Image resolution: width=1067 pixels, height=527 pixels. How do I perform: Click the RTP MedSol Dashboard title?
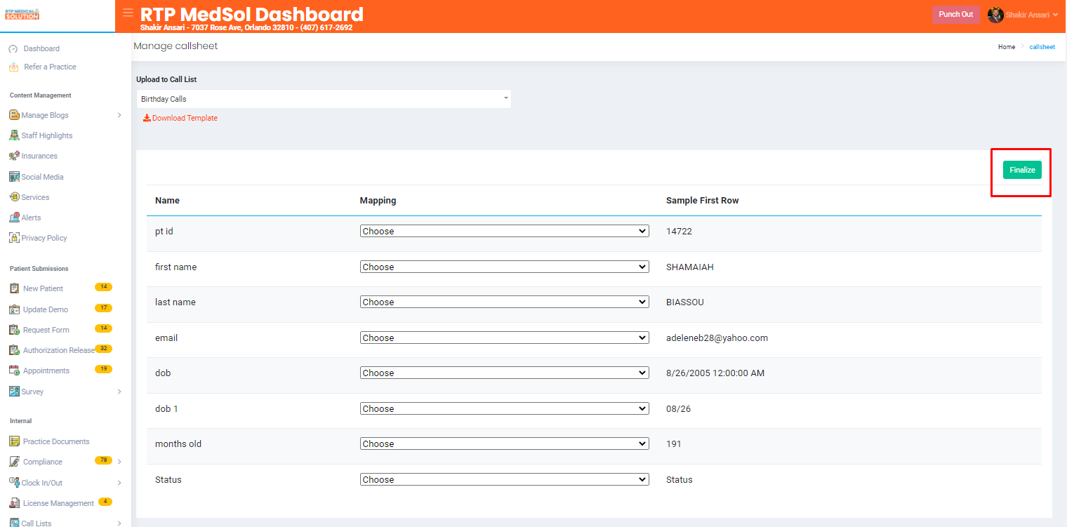(x=252, y=14)
